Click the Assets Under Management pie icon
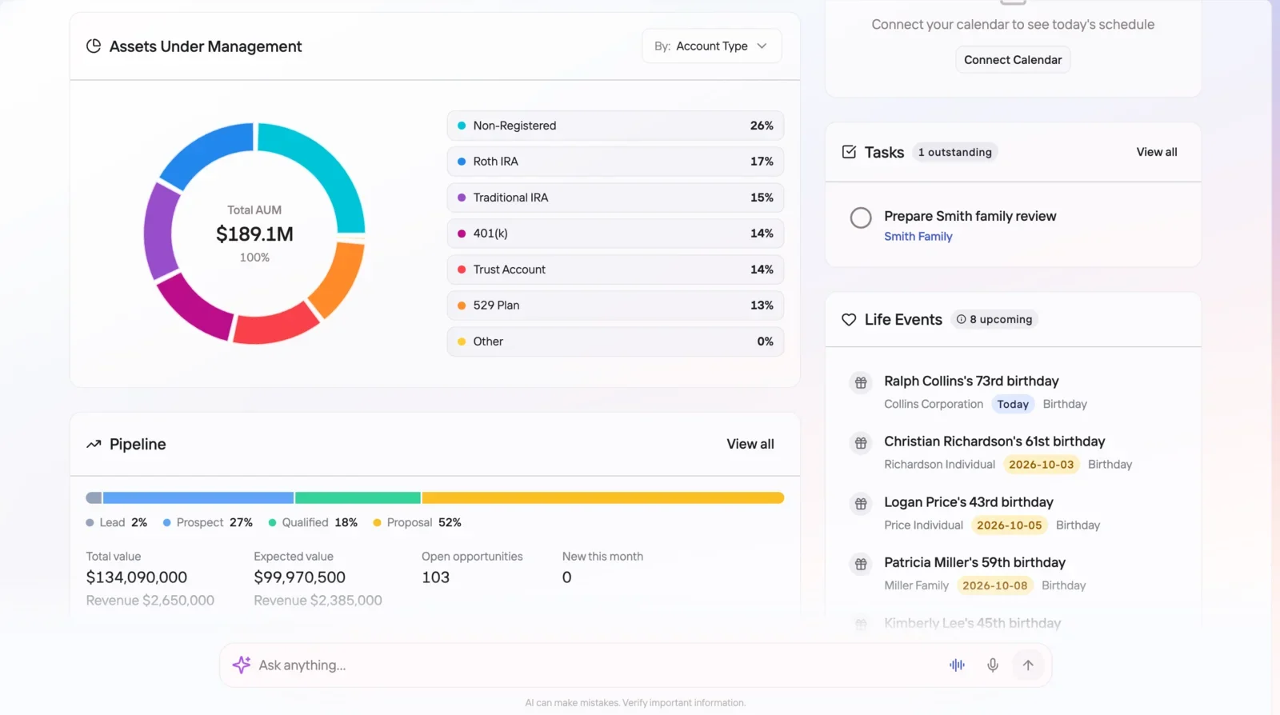The height and width of the screenshot is (715, 1280). pyautogui.click(x=94, y=46)
